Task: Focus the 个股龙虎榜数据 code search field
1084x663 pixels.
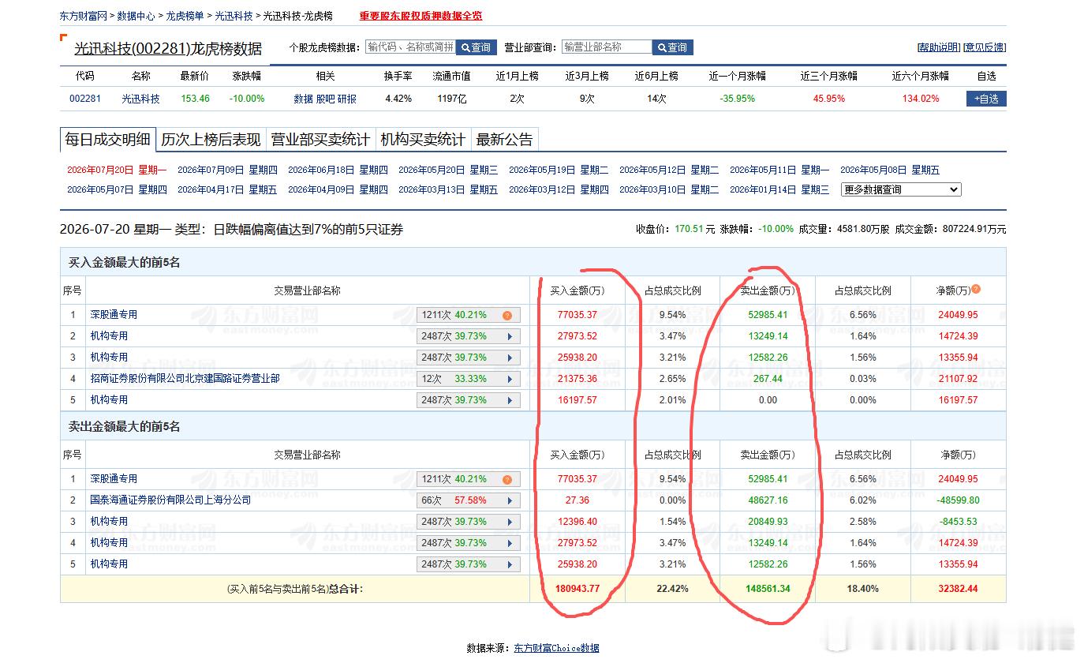Action: coord(410,47)
